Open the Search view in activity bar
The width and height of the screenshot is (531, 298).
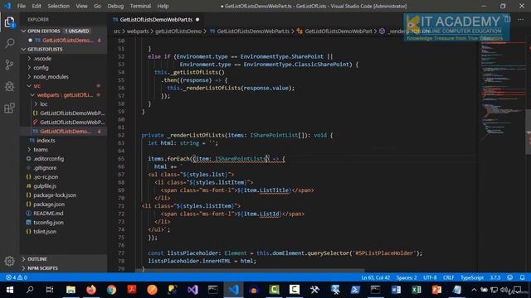tap(9, 43)
